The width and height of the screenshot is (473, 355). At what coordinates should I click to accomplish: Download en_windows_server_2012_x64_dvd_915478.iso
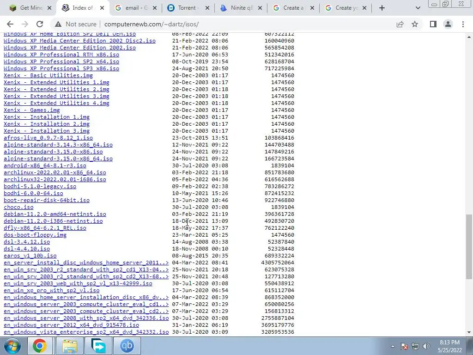point(71,325)
